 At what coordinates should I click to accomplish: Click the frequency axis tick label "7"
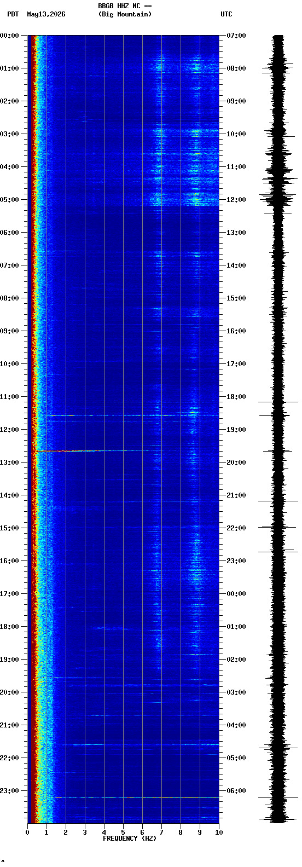click(161, 833)
